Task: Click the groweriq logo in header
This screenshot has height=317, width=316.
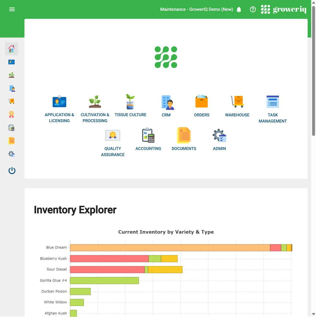Action: pyautogui.click(x=283, y=9)
